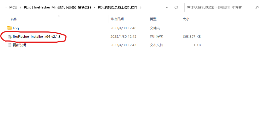Show hidden breadcrumb parent folders chevrons
The image size is (261, 131).
[x=6, y=7]
